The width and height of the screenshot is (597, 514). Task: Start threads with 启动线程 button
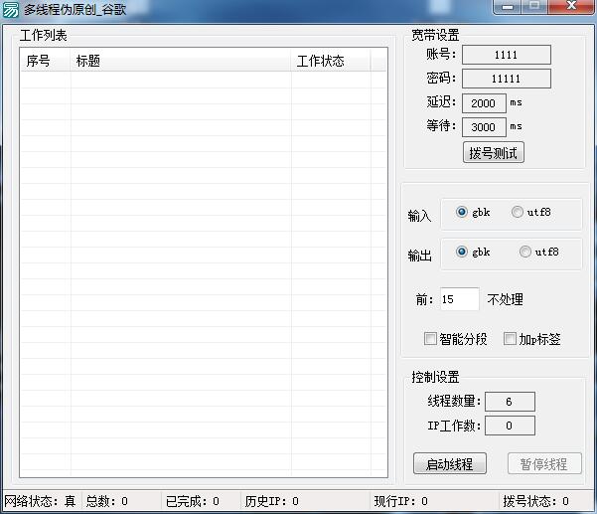pos(450,463)
